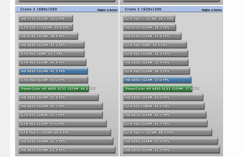Click 'Higher is better' label in 1680x1050 chart

[107, 10]
